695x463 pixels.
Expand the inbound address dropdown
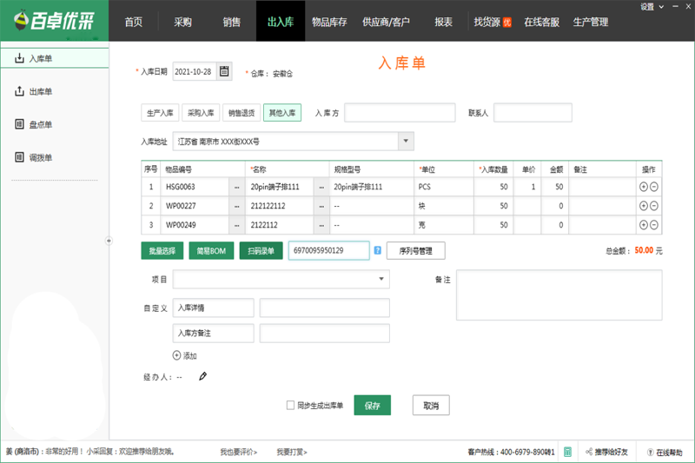[406, 141]
